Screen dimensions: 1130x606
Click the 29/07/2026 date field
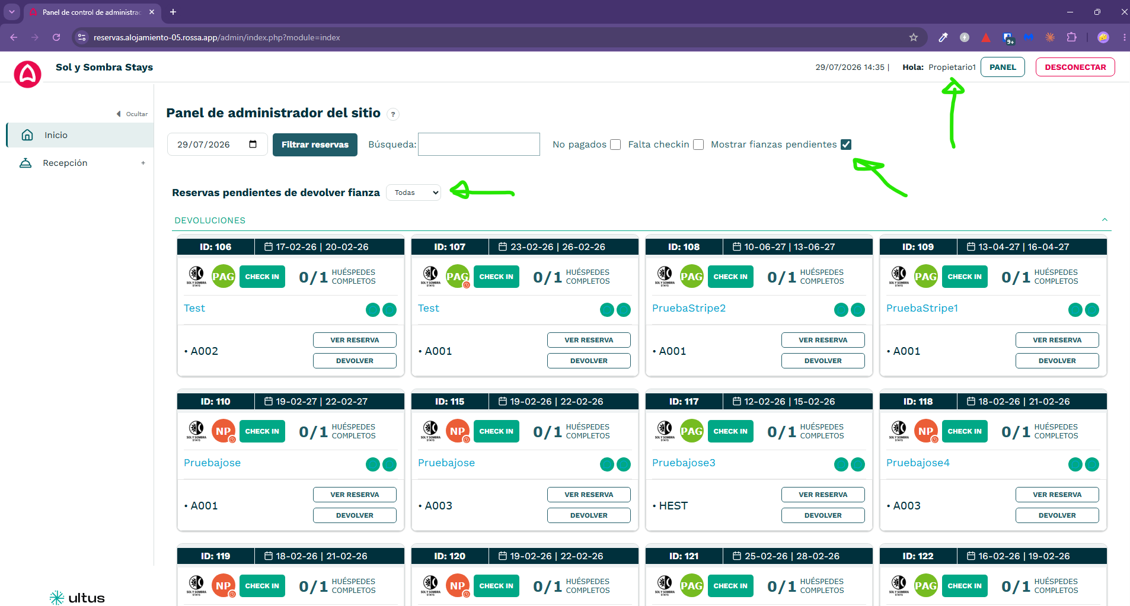pyautogui.click(x=217, y=145)
